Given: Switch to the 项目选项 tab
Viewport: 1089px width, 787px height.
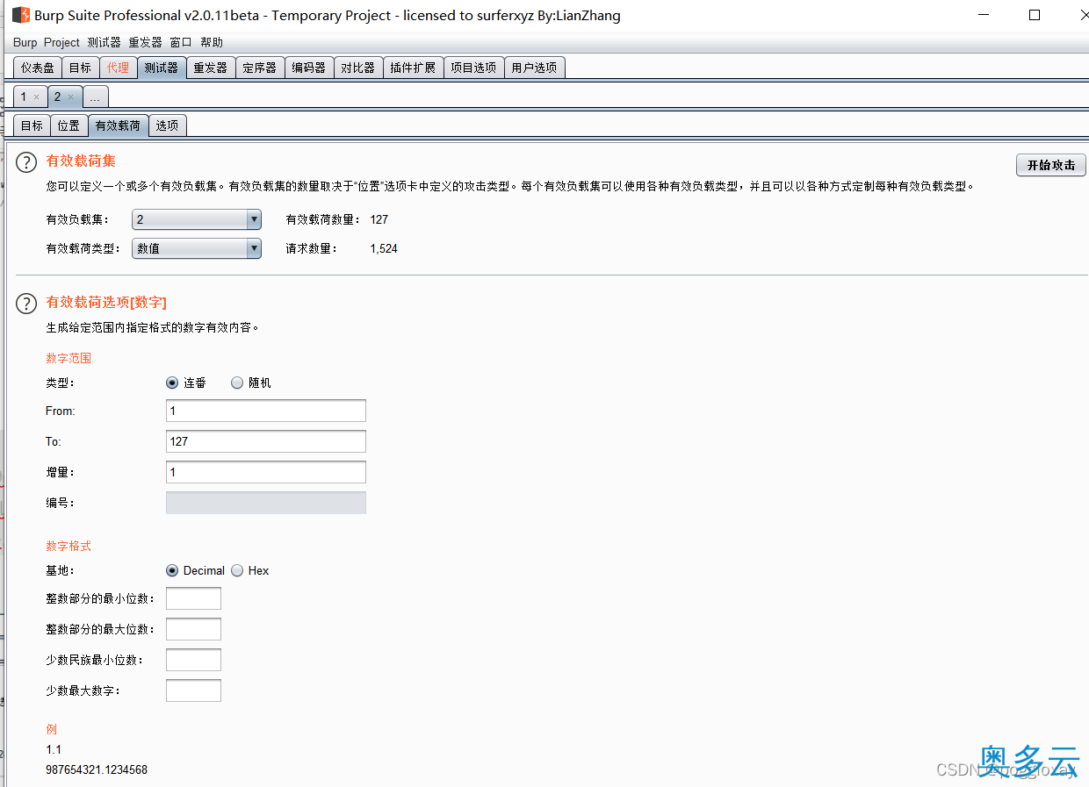Looking at the screenshot, I should [x=473, y=68].
